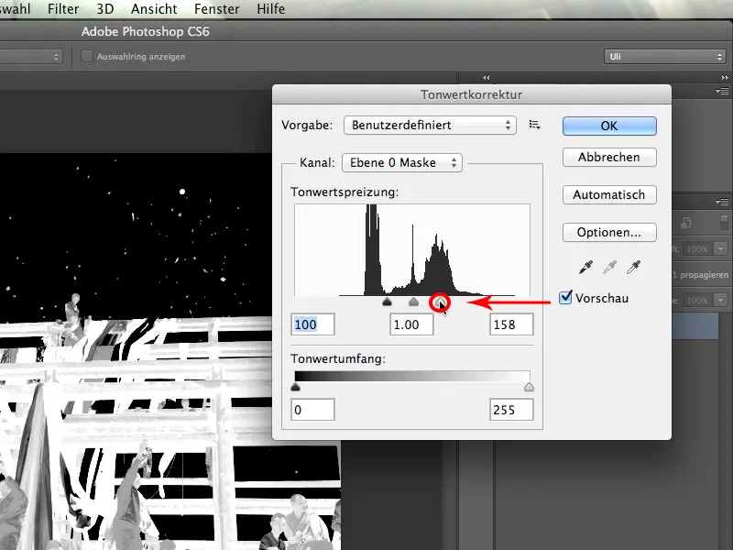Open the panel flyout menu icon at top right

coord(722,91)
